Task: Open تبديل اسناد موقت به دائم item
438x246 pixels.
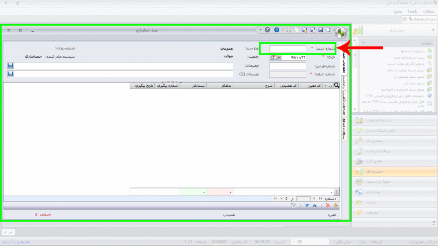Action: [x=406, y=70]
